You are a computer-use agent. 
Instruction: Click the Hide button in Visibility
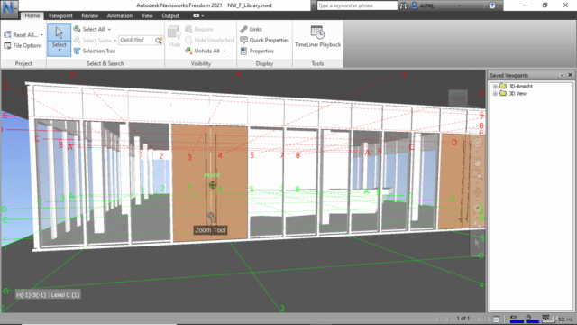(174, 36)
